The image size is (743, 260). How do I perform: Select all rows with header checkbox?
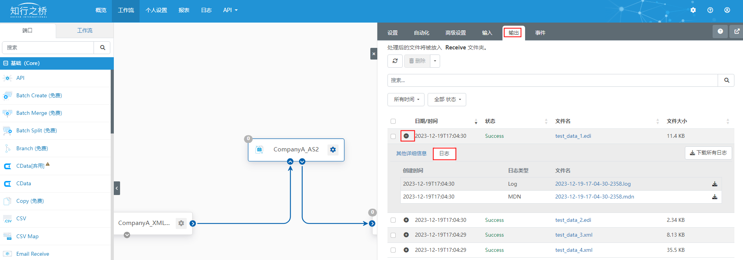393,121
